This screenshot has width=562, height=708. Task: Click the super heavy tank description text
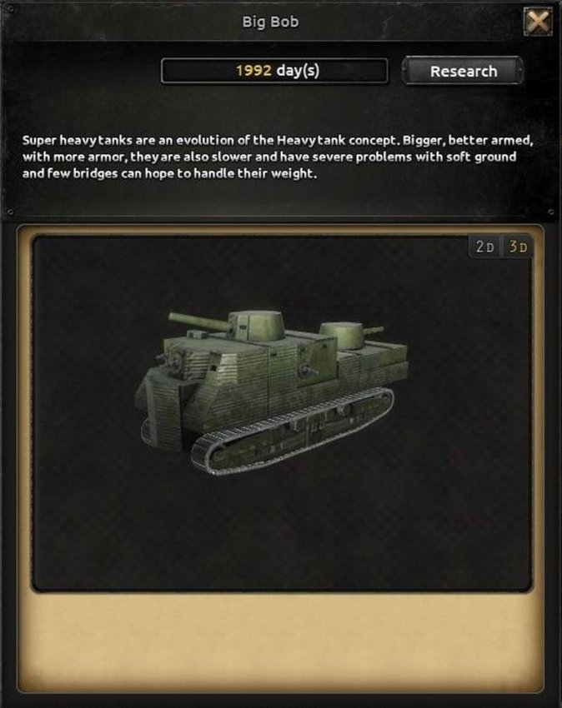[278, 157]
